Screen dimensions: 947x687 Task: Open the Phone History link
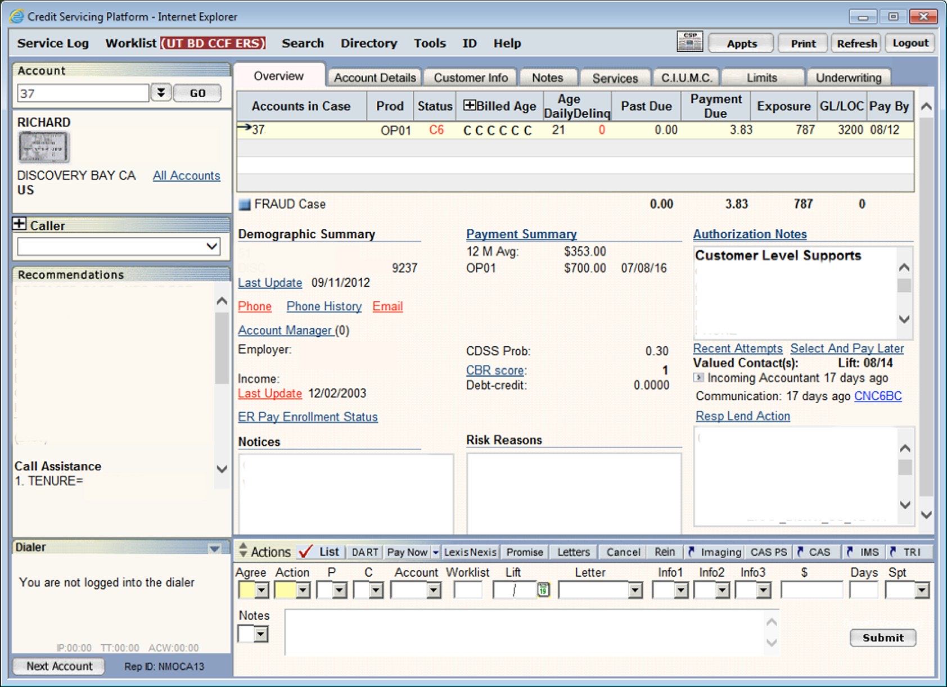[324, 306]
